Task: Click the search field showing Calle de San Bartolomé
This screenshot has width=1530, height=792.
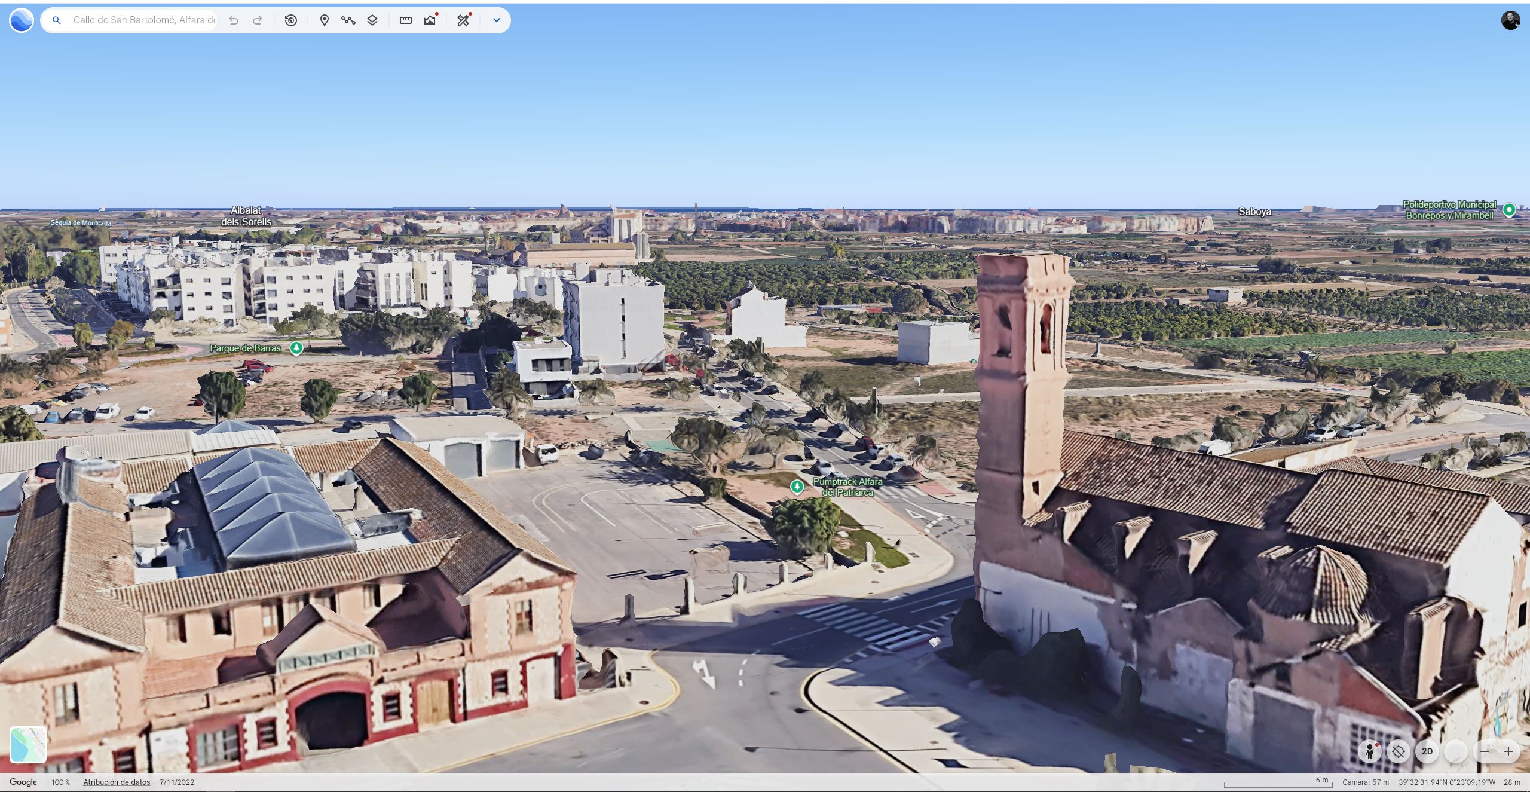Action: pyautogui.click(x=143, y=20)
